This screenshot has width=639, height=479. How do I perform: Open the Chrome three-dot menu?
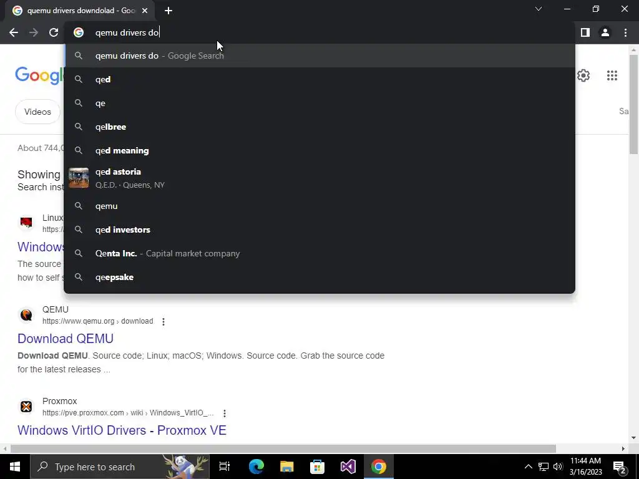(625, 32)
